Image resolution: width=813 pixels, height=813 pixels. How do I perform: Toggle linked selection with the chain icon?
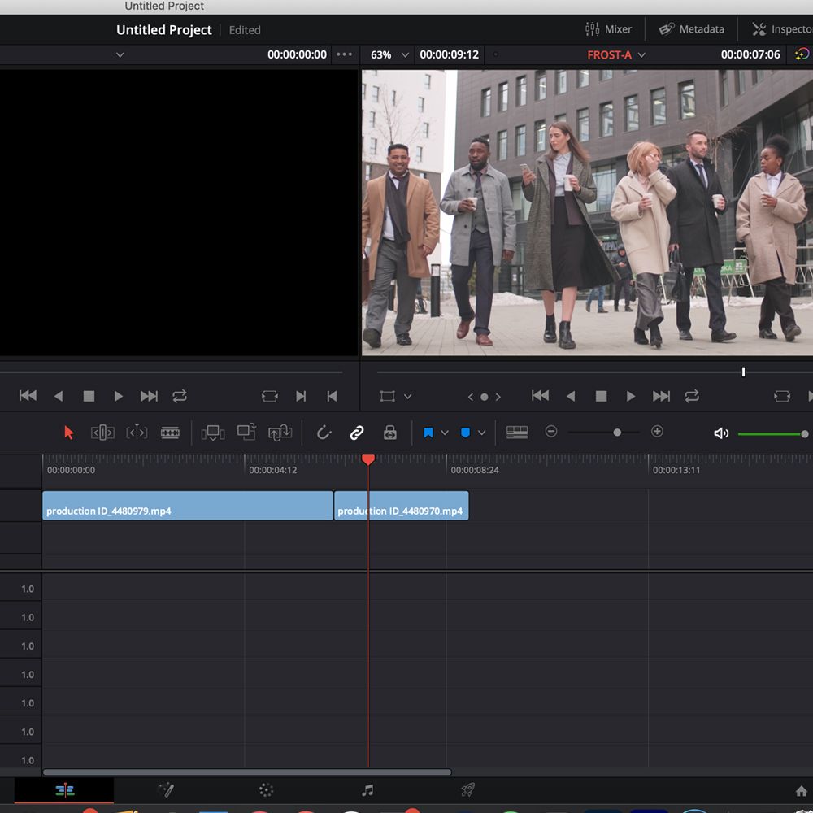[357, 432]
